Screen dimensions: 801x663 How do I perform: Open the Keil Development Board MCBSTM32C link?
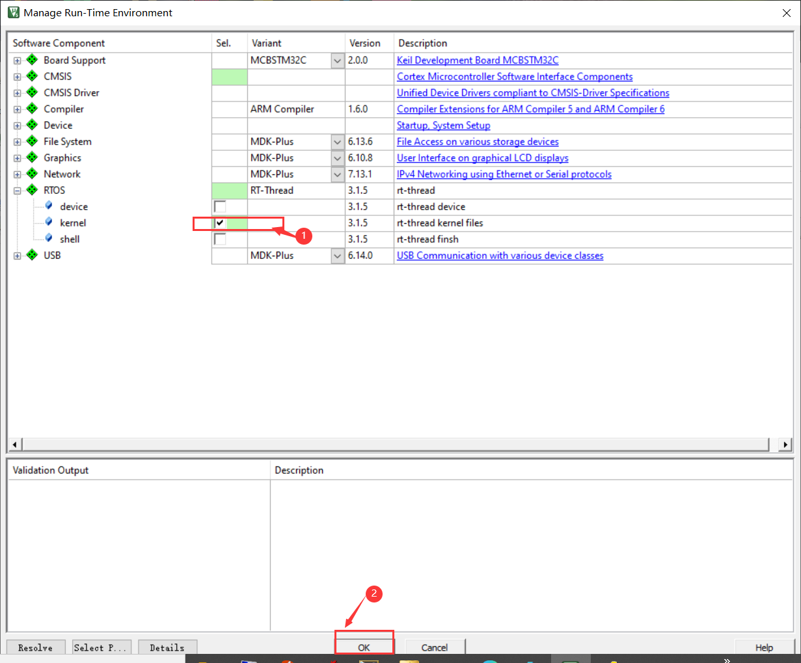[x=478, y=60]
